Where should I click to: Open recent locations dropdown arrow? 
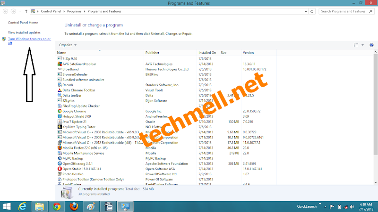coord(20,11)
